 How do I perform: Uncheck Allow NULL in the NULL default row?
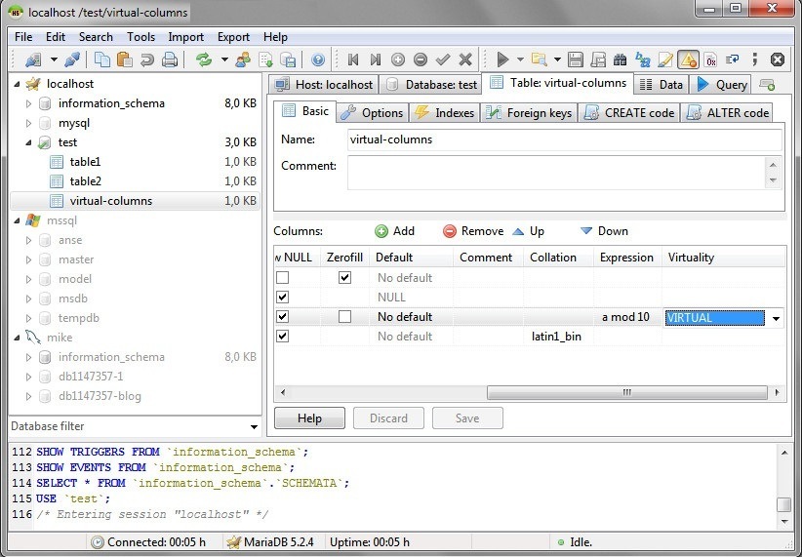[282, 298]
